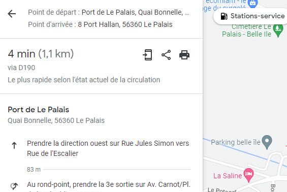This screenshot has height=192, width=287.
Task: Print the directions with the printer icon
Action: click(184, 55)
